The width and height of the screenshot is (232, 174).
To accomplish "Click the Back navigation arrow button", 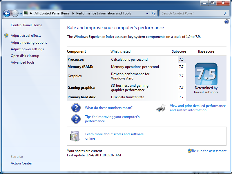I will click(7, 14).
